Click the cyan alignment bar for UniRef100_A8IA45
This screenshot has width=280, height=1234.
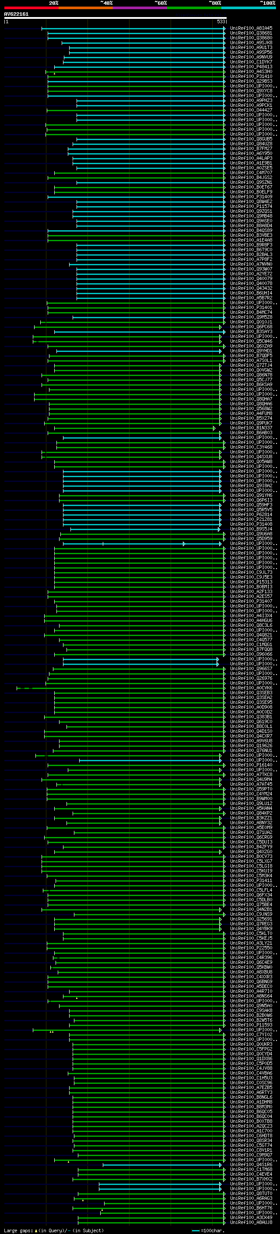coord(133,28)
